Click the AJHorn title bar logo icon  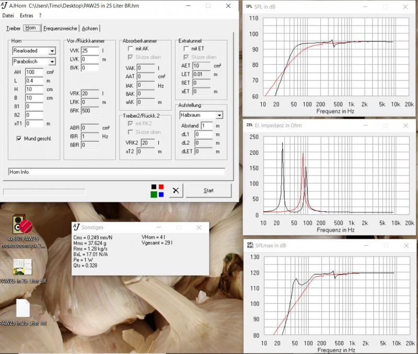click(5, 6)
